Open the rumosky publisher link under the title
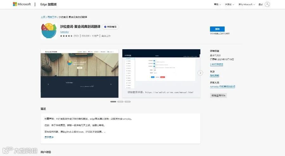Screen dimensions: 285x156 (x=64, y=32)
